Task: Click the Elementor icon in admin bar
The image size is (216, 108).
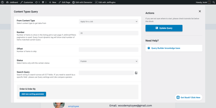Action: (74, 2)
